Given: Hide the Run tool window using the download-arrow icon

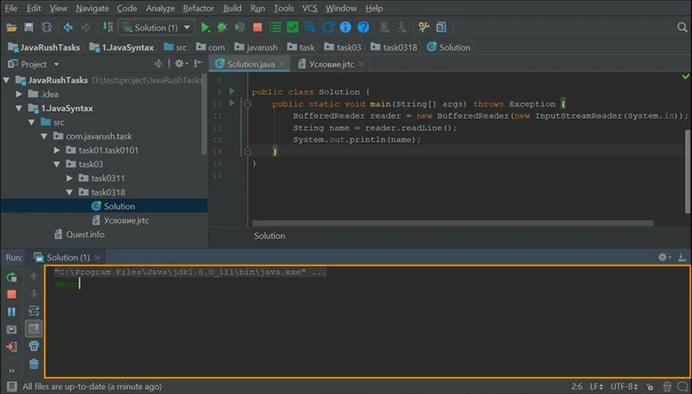Looking at the screenshot, I should (681, 257).
